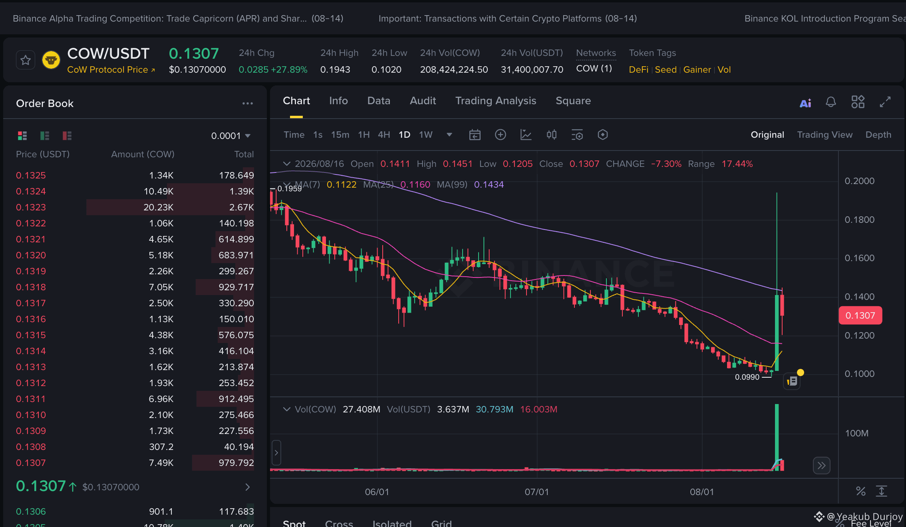Click the 0.1307 current price label on axis

(860, 315)
